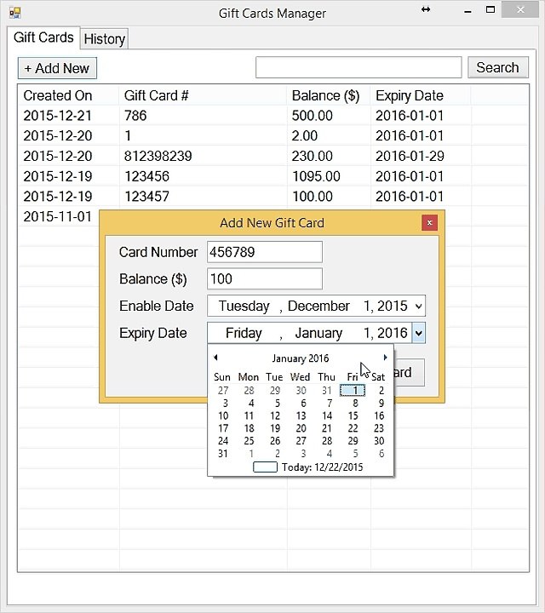The height and width of the screenshot is (613, 545).
Task: Click Today: 12/22/2015 in the calendar
Action: (322, 467)
